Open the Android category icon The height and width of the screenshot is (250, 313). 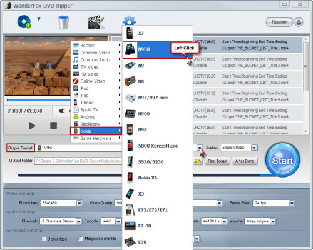[76, 117]
